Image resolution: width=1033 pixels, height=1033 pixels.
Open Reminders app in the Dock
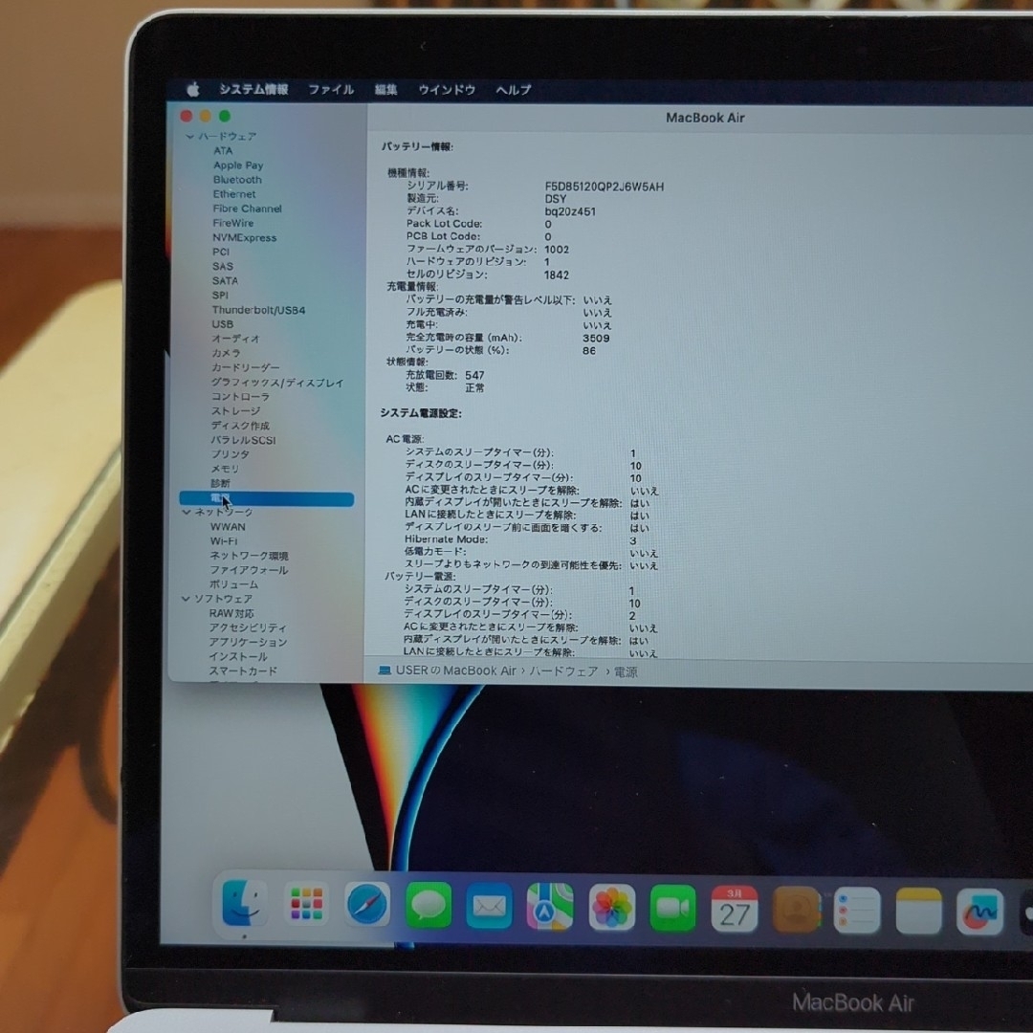pos(857,912)
